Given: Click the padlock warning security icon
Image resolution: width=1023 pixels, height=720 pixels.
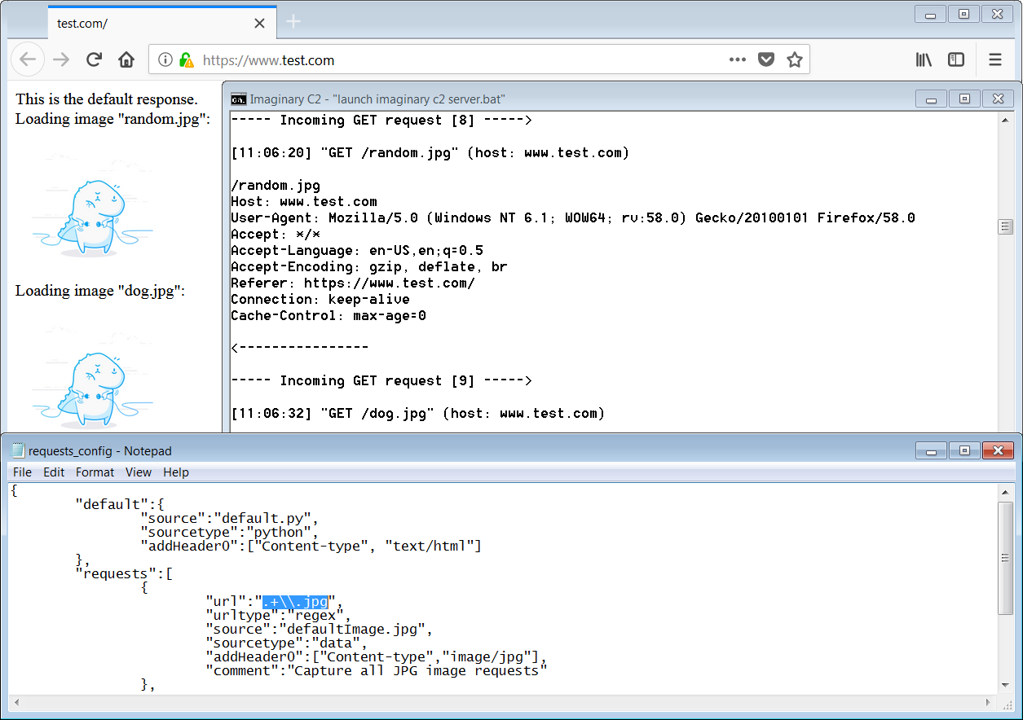Looking at the screenshot, I should (186, 59).
